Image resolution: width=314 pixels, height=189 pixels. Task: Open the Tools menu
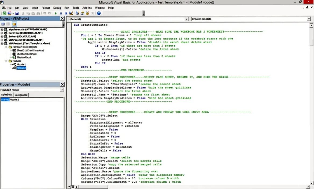(76, 8)
